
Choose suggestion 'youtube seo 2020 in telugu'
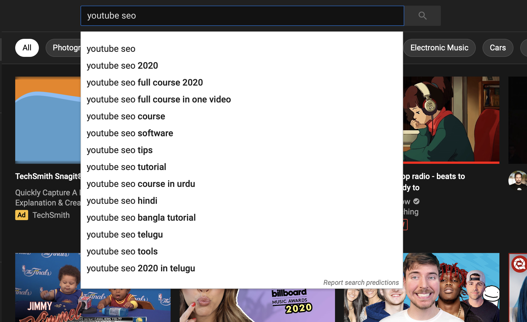242,268
